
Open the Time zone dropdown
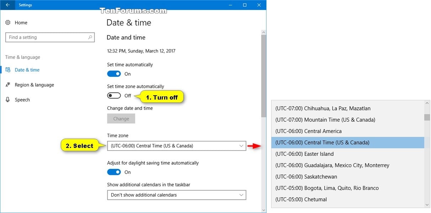177,146
